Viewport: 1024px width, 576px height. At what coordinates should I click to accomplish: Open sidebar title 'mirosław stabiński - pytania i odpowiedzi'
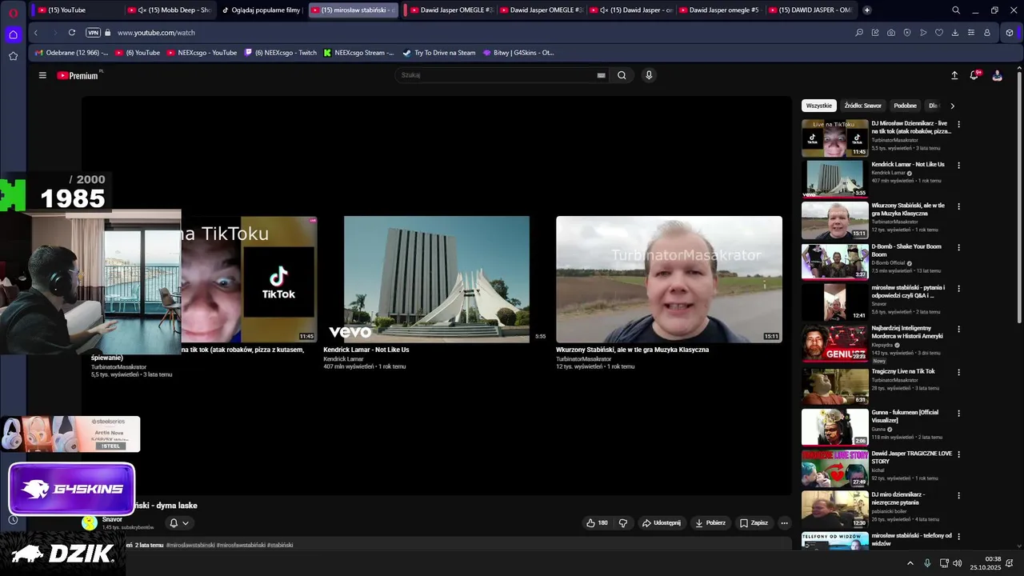pos(908,291)
